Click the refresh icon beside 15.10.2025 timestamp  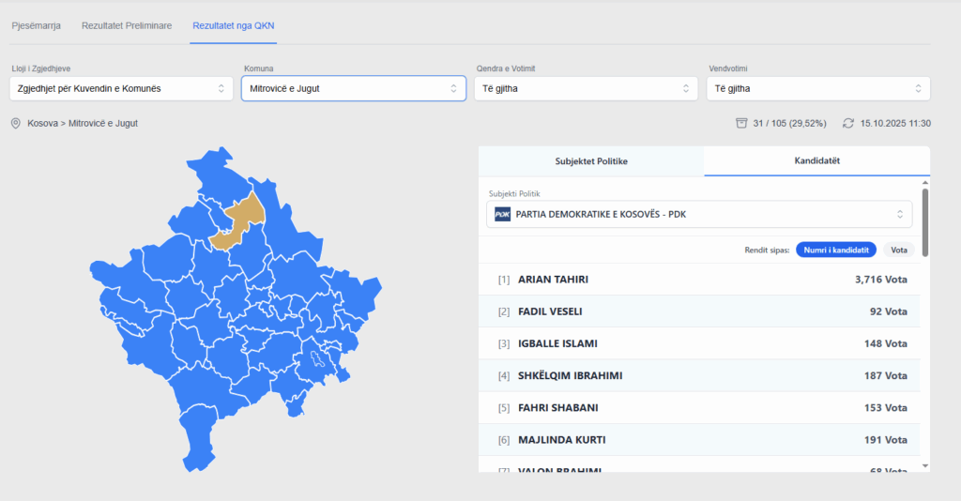(848, 123)
